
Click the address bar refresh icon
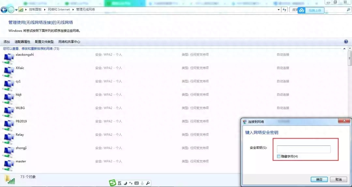coord(285,10)
